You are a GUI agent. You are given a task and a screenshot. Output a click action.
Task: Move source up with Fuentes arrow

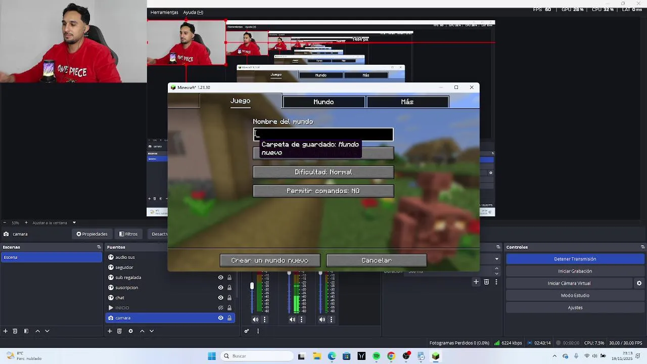point(142,331)
